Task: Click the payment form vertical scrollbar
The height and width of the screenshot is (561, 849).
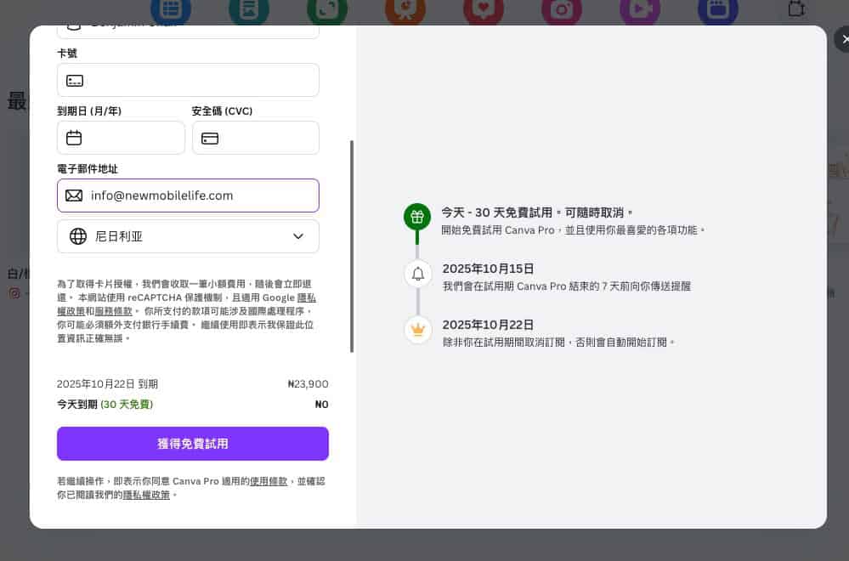Action: [352, 246]
